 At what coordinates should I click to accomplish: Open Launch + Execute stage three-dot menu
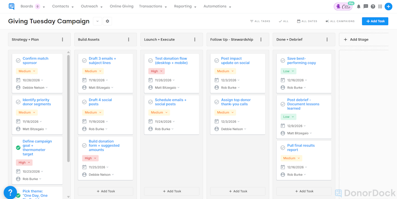[195, 40]
